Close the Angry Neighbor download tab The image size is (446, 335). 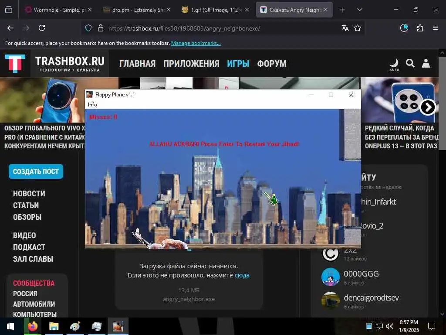(325, 10)
